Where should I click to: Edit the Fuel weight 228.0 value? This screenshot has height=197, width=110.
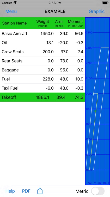click(x=48, y=79)
